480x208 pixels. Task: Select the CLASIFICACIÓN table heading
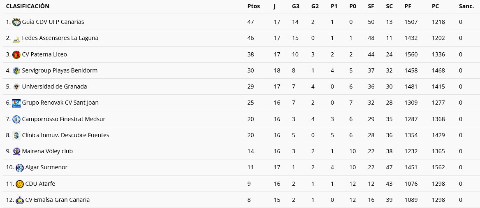(28, 6)
